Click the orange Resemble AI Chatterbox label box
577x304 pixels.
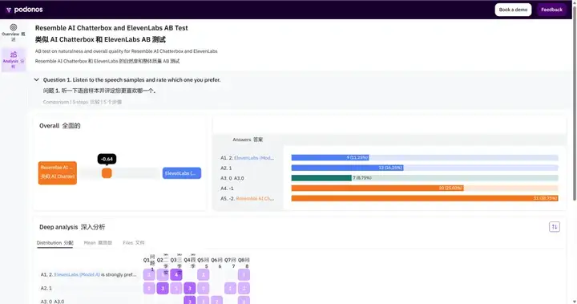pyautogui.click(x=58, y=172)
